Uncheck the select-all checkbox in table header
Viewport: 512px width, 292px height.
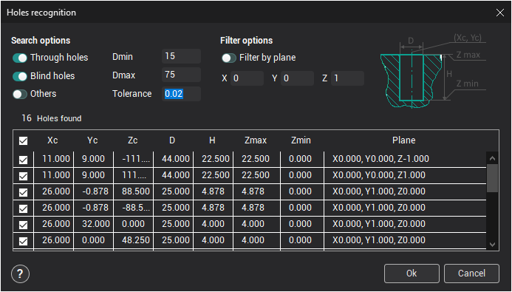(23, 140)
